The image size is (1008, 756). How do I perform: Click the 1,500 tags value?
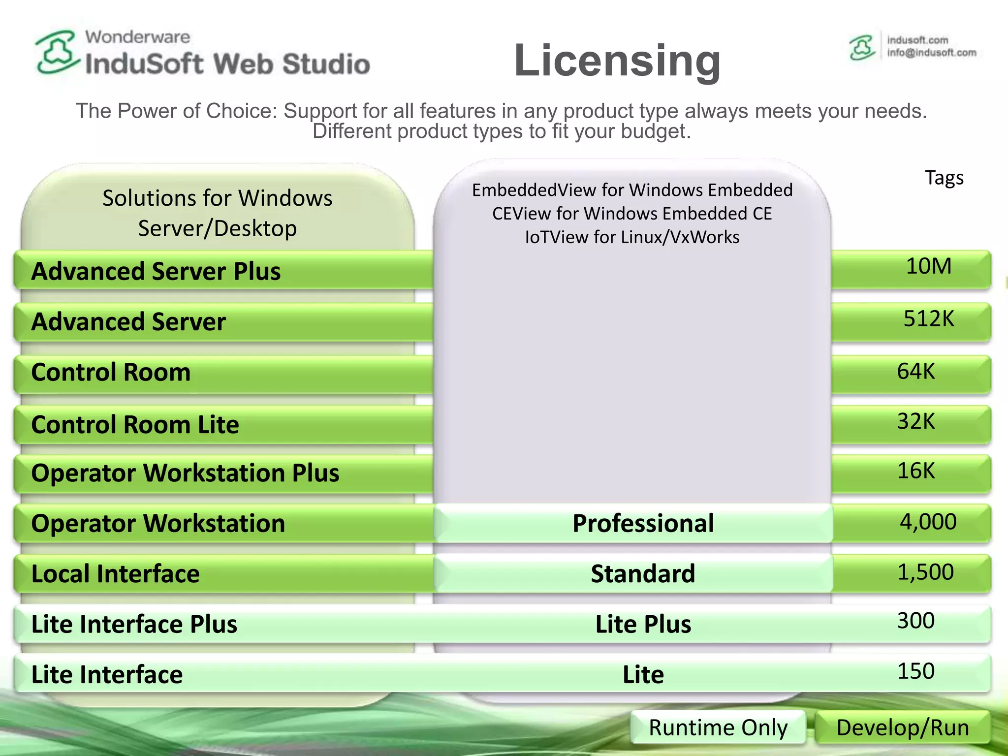926,572
